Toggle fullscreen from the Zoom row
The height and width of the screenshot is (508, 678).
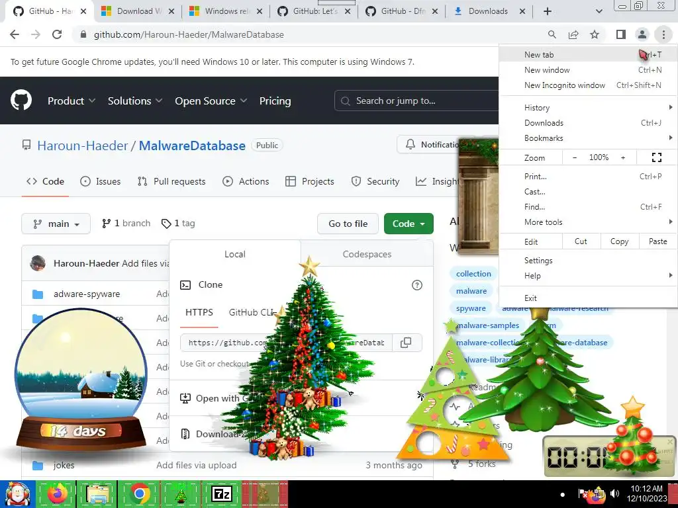click(656, 157)
